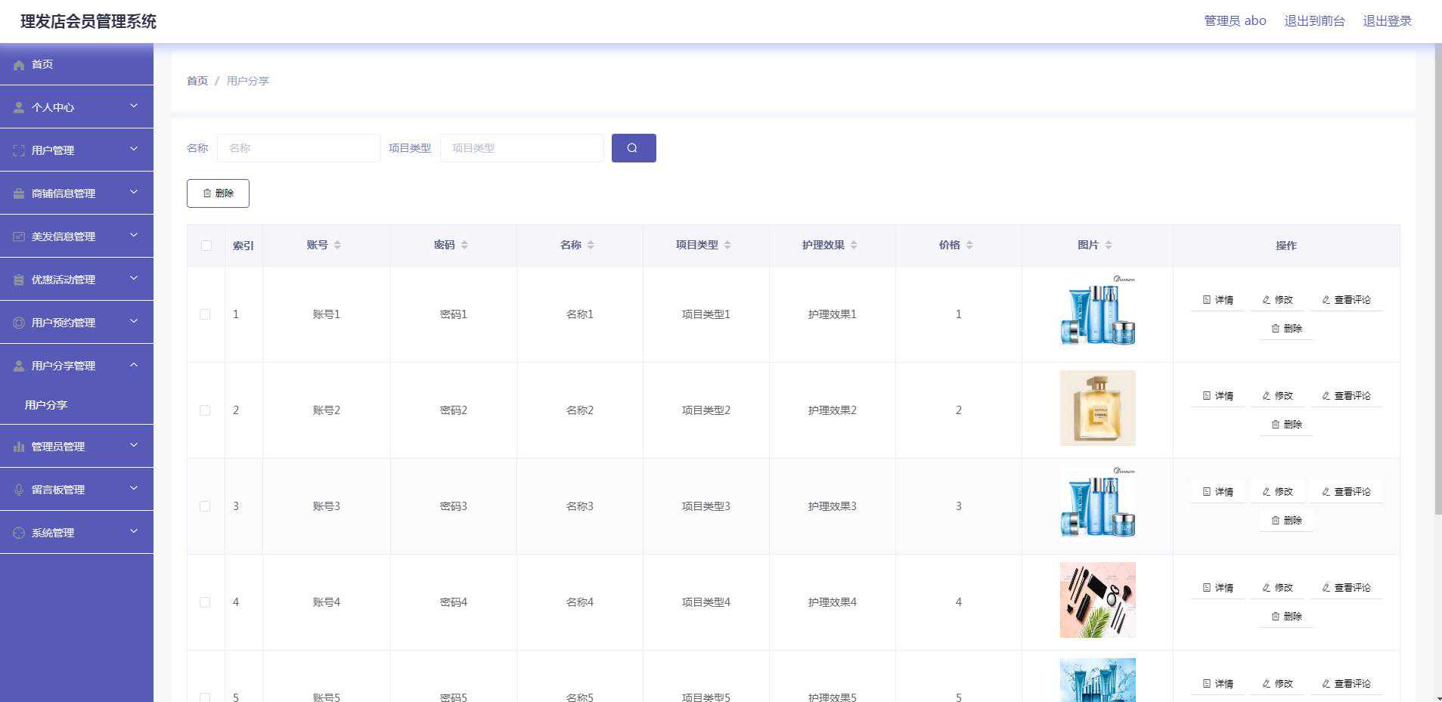The height and width of the screenshot is (702, 1442).
Task: Click the icon beside 用户预约管理
Action: (19, 323)
